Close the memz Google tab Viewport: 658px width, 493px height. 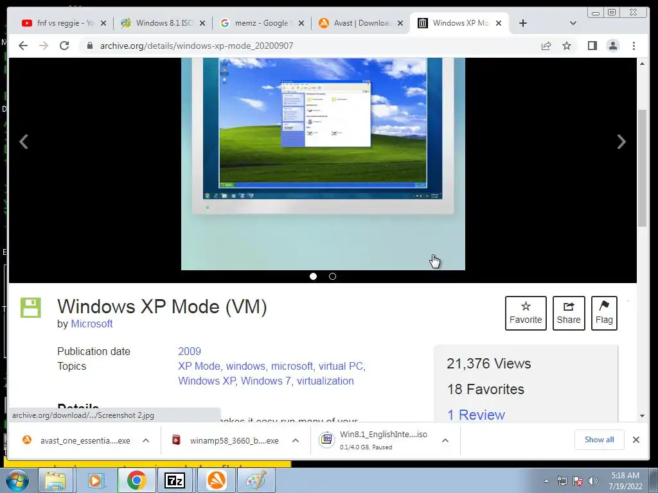[301, 23]
